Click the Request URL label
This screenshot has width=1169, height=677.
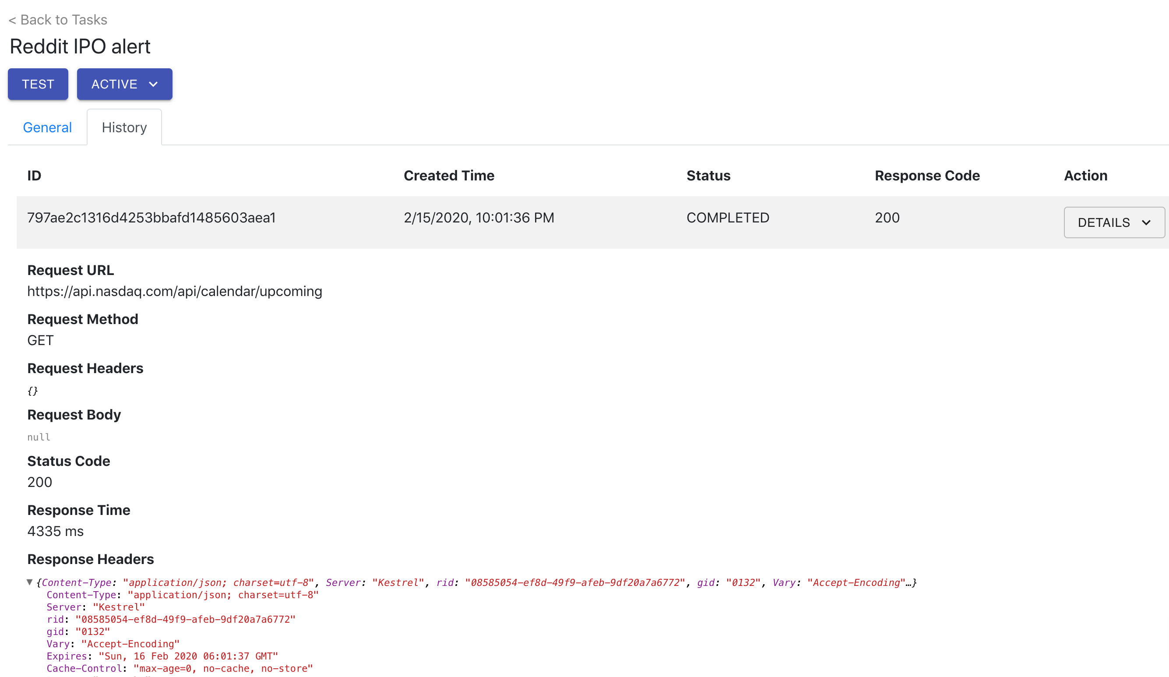click(x=70, y=270)
